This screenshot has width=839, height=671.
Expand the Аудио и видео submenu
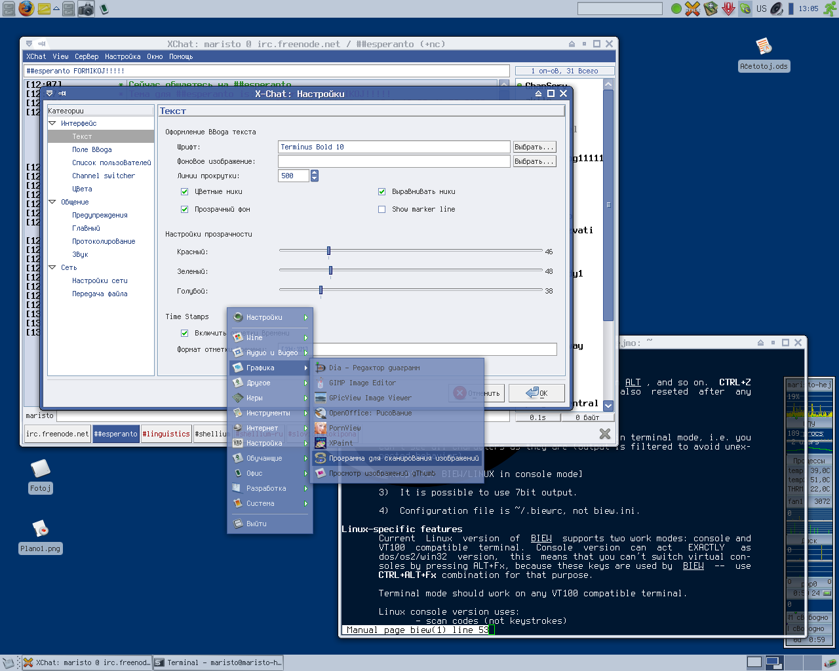tap(270, 353)
